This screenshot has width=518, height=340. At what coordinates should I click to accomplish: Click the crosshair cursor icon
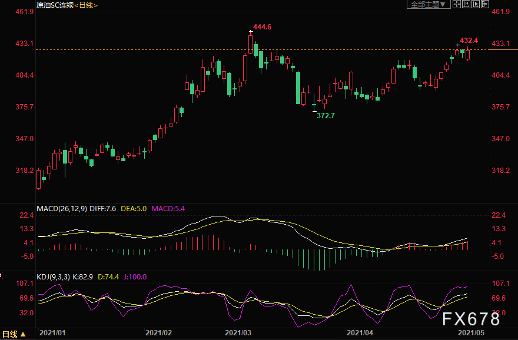(457, 4)
